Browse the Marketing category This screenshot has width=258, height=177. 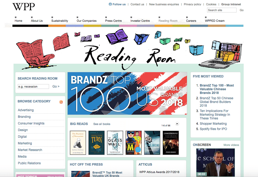[25, 143]
